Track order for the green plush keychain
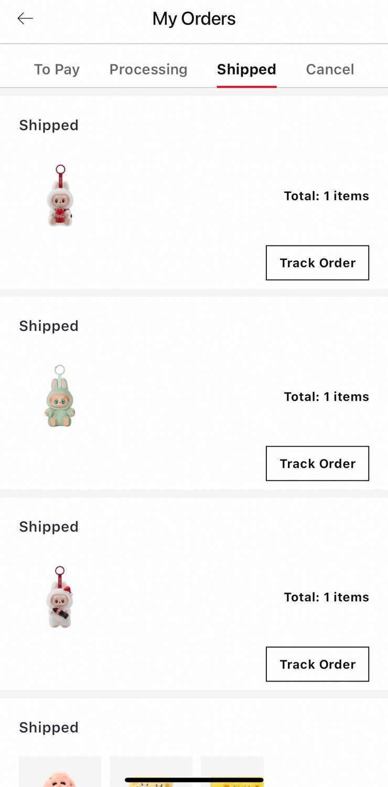388x787 pixels. coord(317,463)
